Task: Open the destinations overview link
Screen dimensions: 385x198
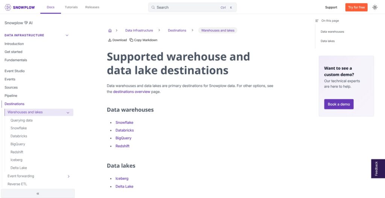Action: (132, 92)
